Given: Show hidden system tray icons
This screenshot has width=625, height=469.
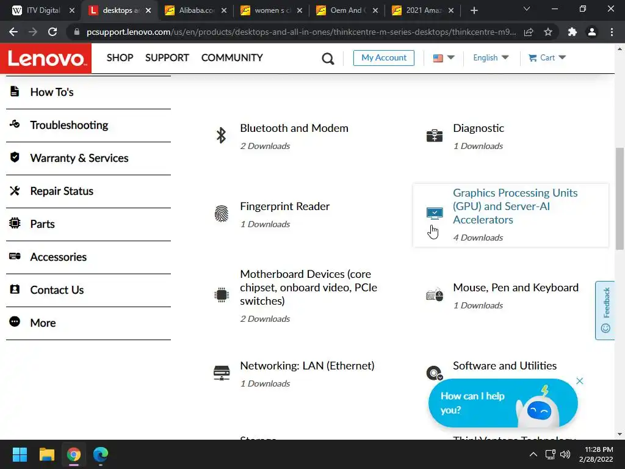Looking at the screenshot, I should pos(533,454).
